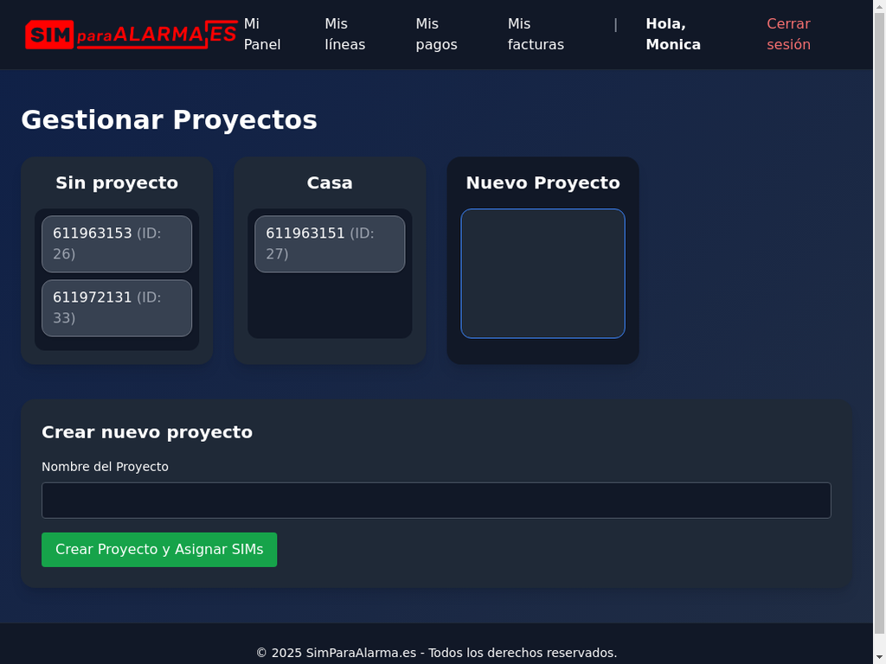Focus the Nombre del Proyecto input field
The width and height of the screenshot is (886, 664).
[436, 501]
